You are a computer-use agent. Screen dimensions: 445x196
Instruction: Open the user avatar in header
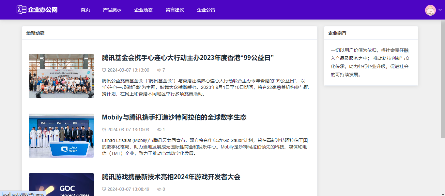click(x=430, y=10)
